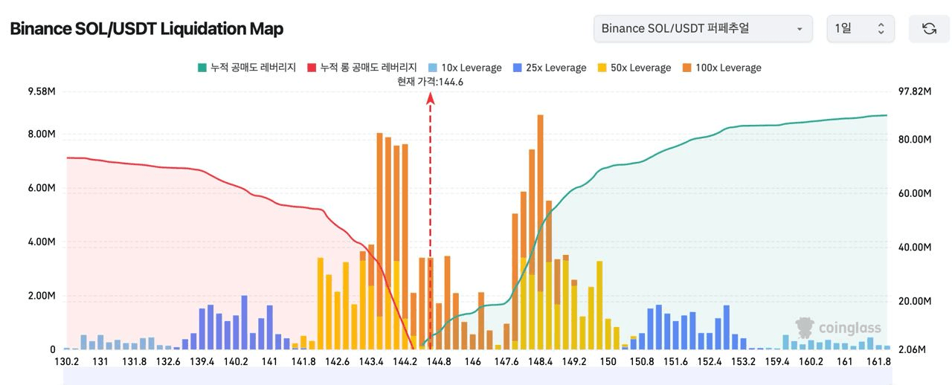Click the 139.4 x-axis label
This screenshot has height=385, width=952.
click(202, 362)
